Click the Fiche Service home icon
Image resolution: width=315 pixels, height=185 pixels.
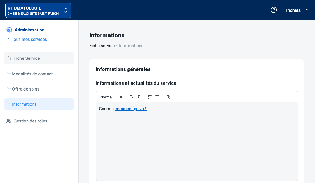click(x=9, y=58)
